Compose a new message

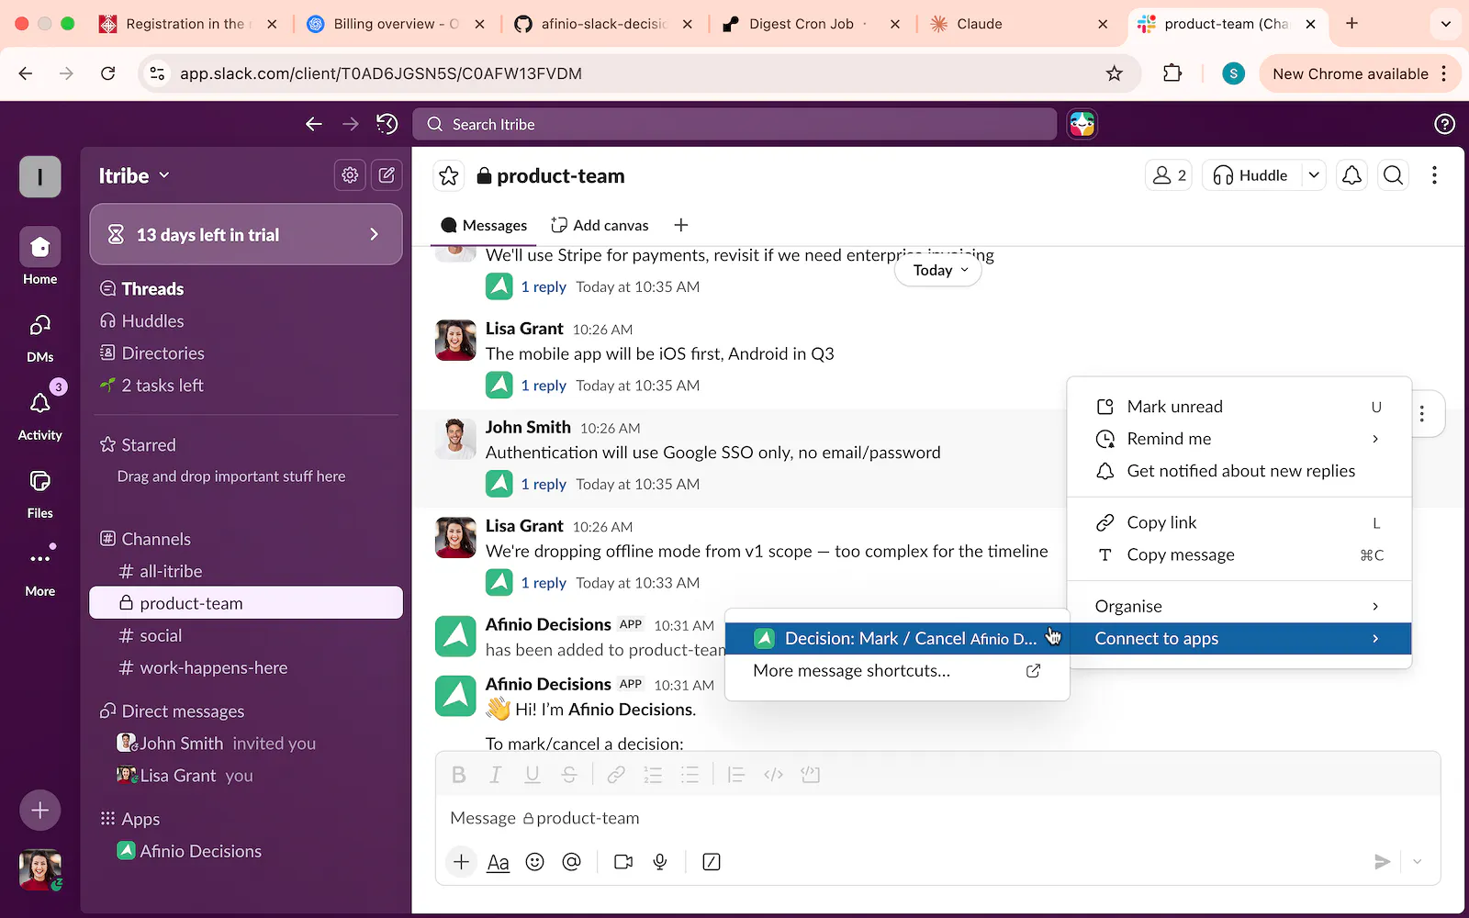[387, 175]
